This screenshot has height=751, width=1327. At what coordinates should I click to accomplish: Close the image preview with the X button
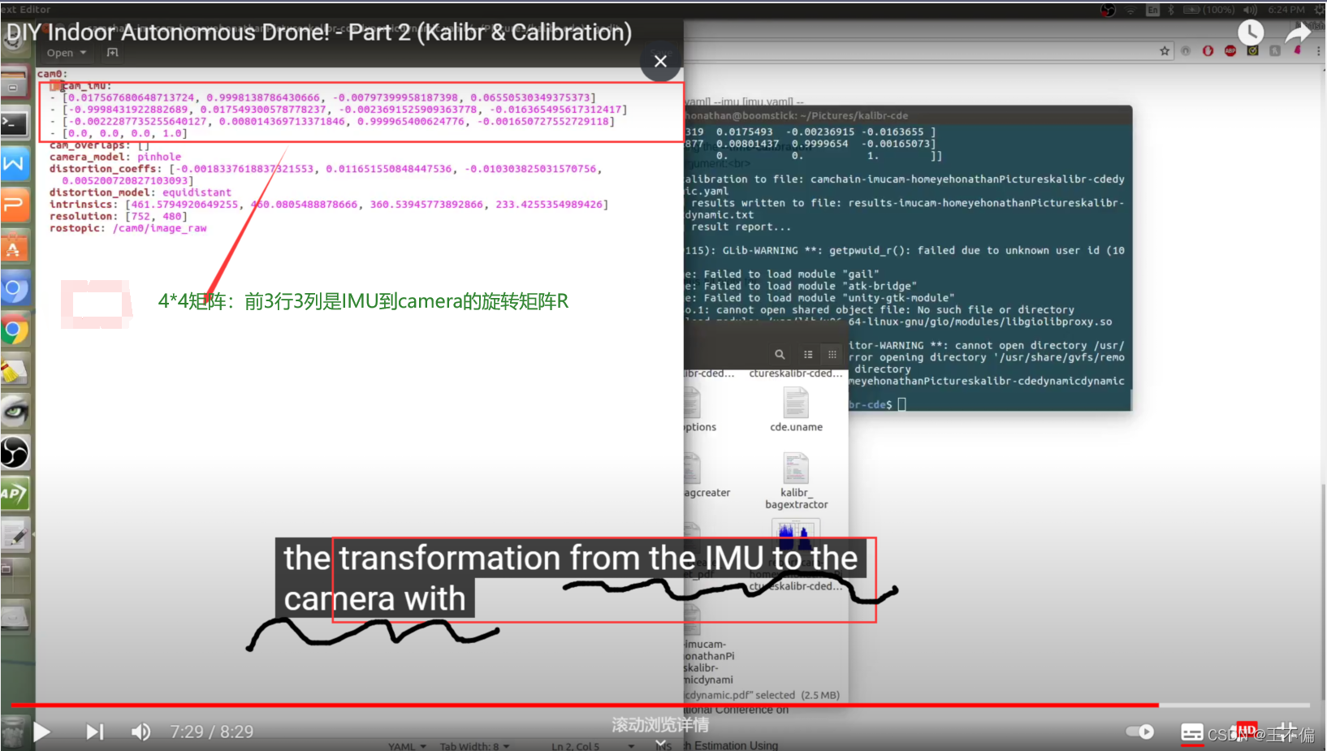pos(660,61)
